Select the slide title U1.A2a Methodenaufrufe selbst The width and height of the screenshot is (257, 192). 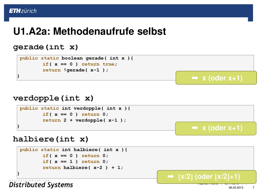click(90, 31)
